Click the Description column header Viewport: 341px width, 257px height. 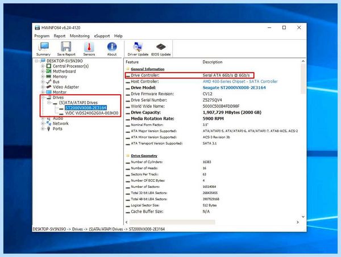[213, 62]
